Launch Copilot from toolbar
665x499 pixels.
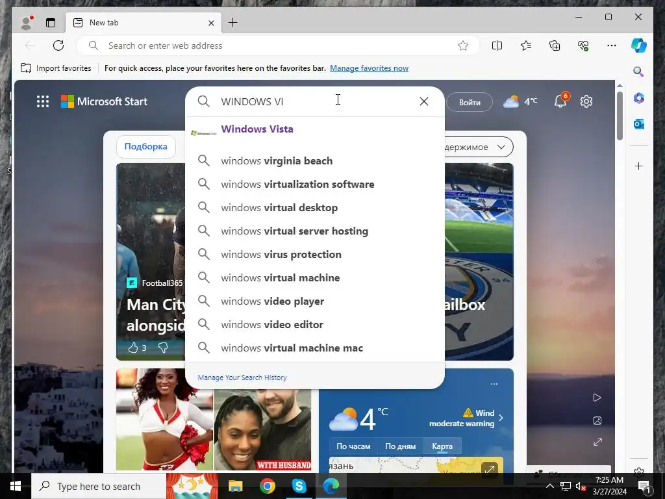click(x=639, y=45)
